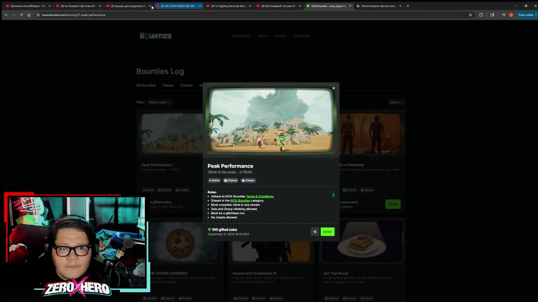Close the Peak Performance bounty popup

coord(333,88)
